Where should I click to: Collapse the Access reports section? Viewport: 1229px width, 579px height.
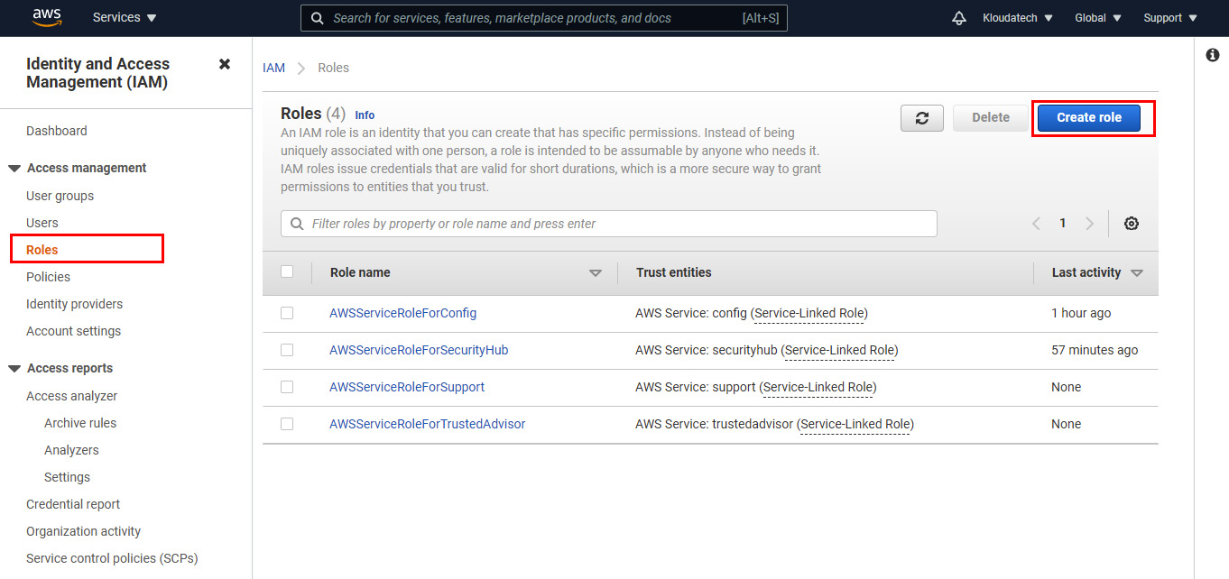click(14, 369)
